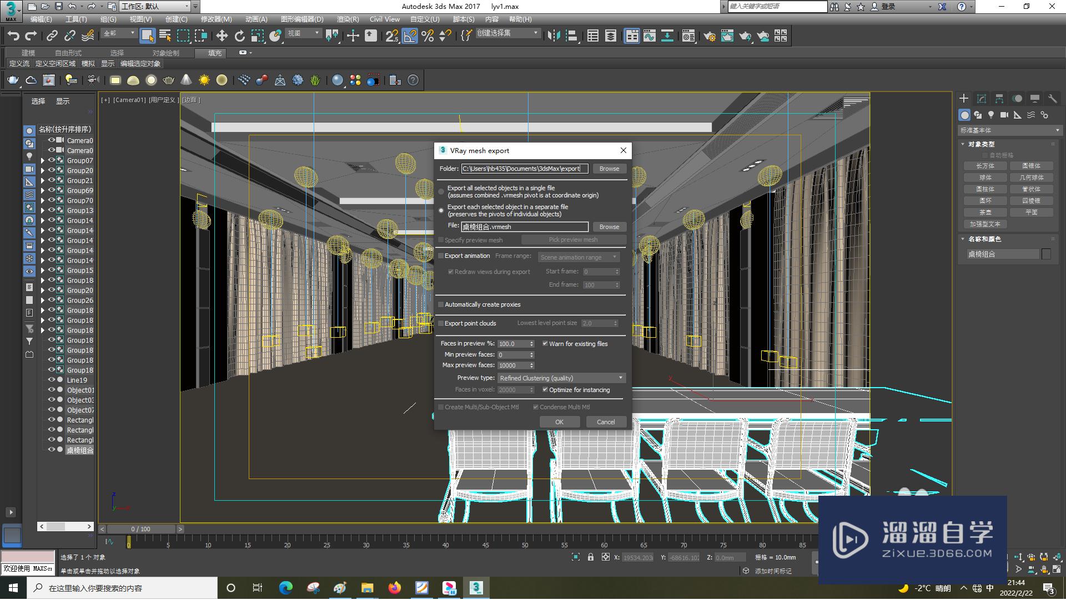Select 'Export all selected objects in a single file'
This screenshot has width=1066, height=600.
click(x=441, y=192)
